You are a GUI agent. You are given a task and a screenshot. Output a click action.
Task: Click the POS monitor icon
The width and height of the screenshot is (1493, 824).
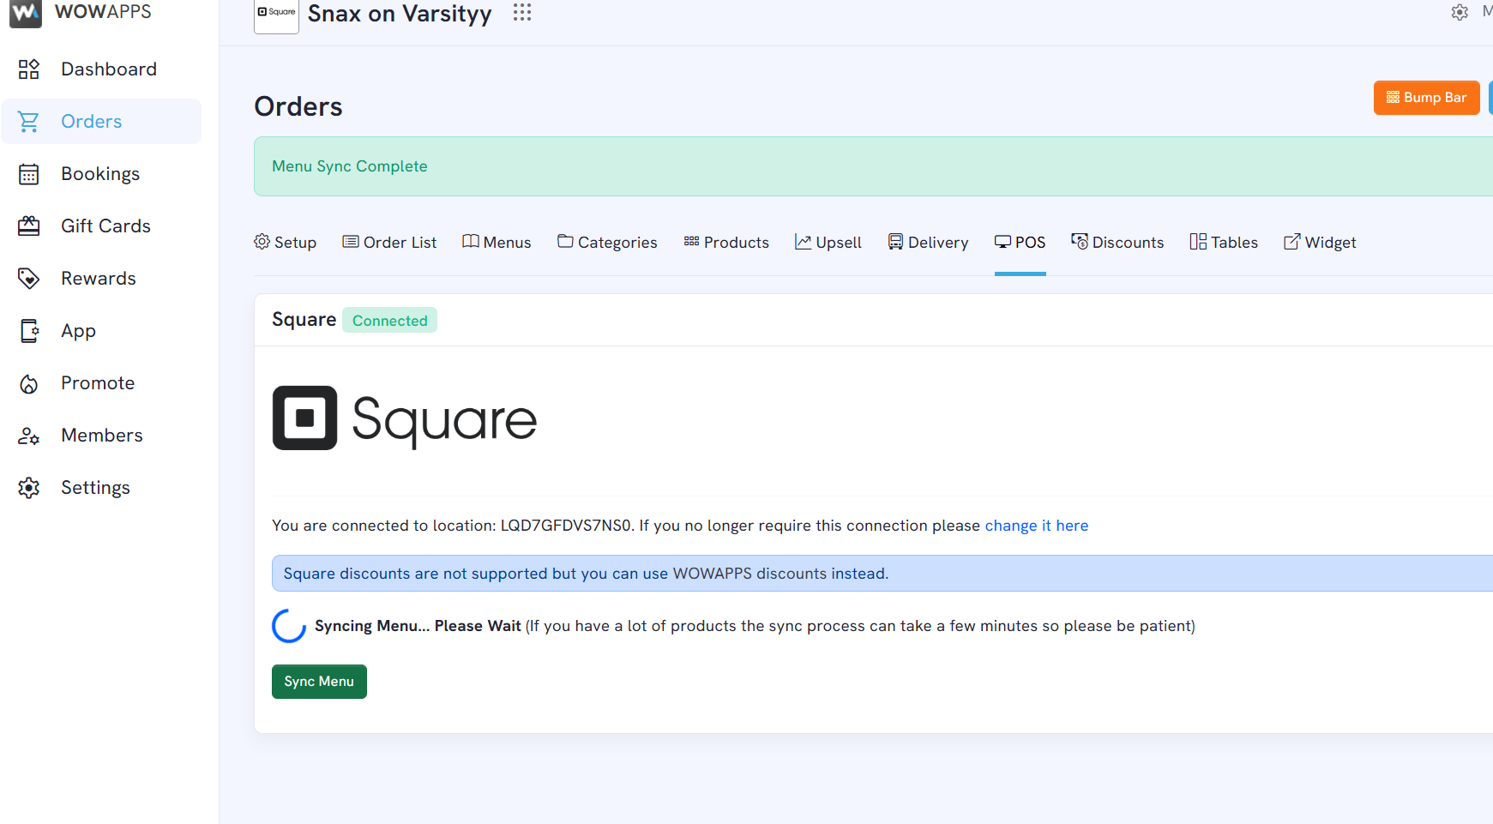[1002, 242]
